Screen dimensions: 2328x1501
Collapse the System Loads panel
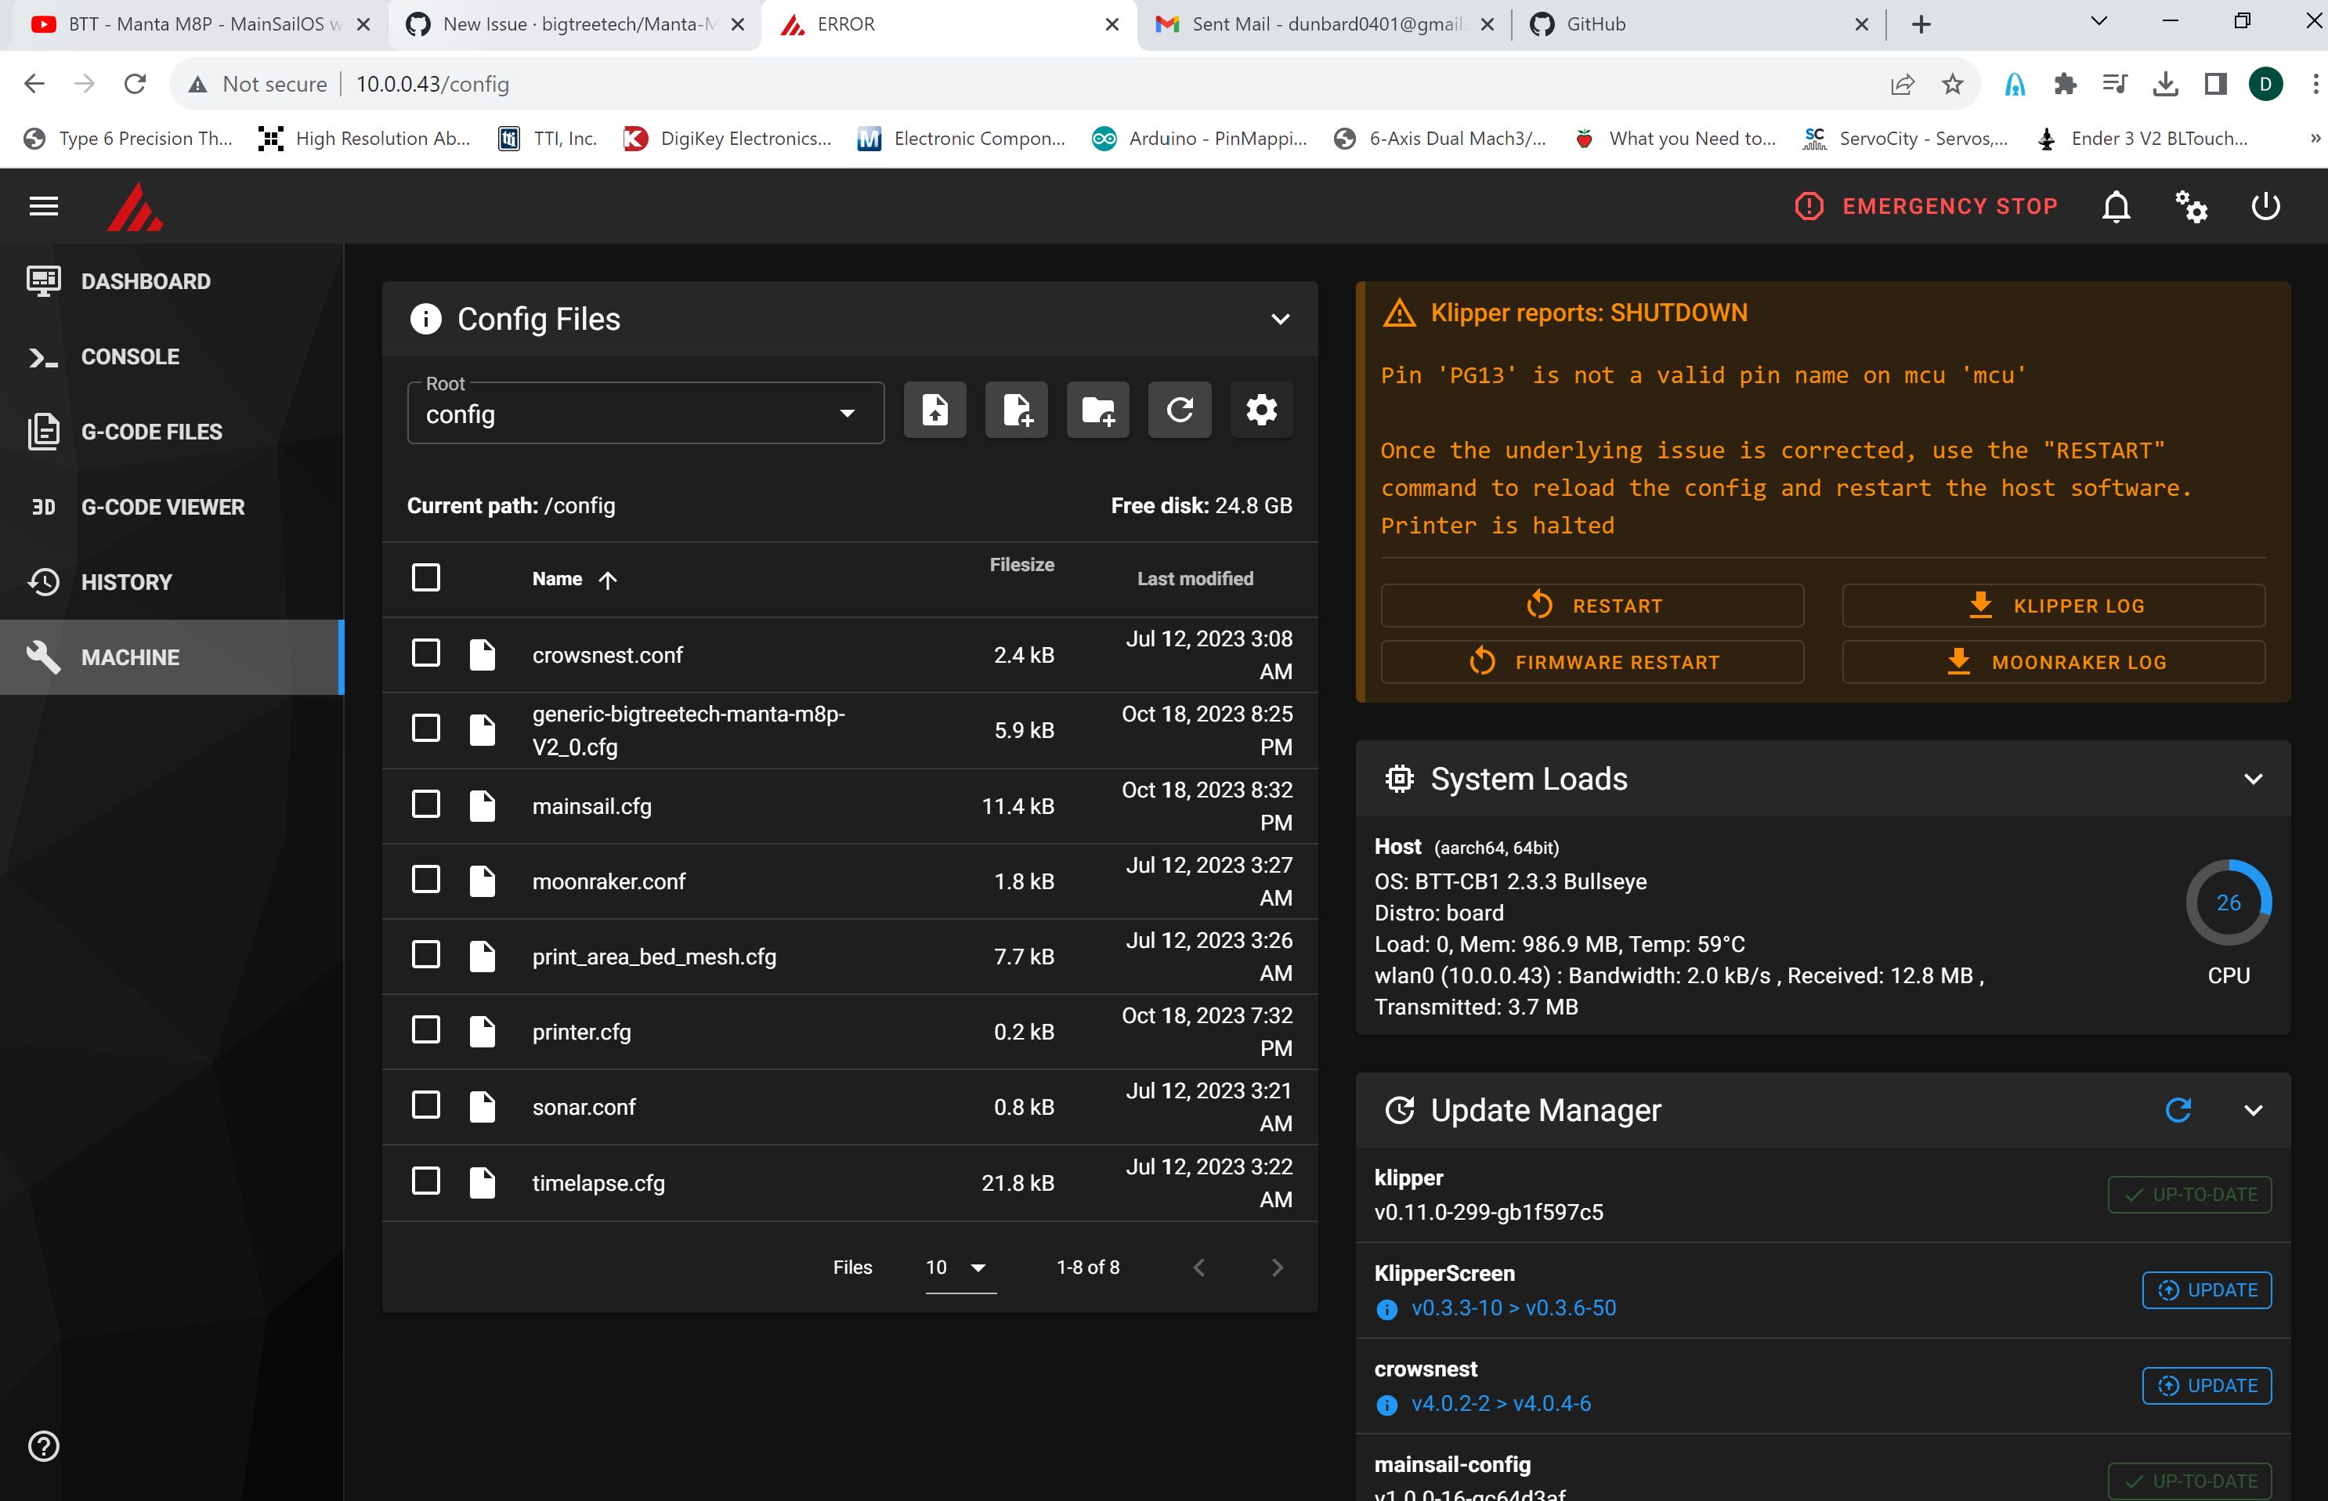pos(2253,778)
